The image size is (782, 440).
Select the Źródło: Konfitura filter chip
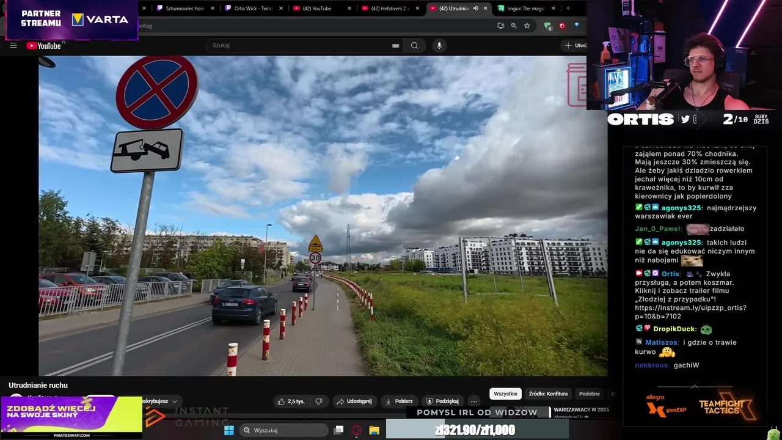click(548, 394)
